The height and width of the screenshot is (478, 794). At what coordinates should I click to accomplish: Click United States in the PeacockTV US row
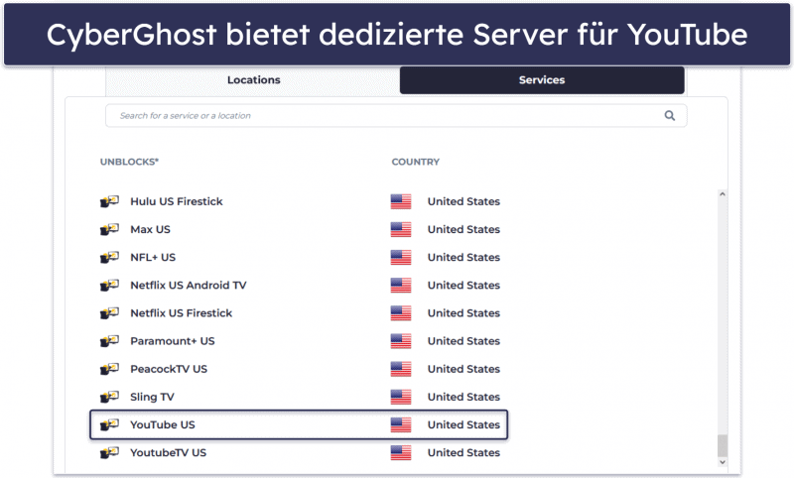(463, 369)
